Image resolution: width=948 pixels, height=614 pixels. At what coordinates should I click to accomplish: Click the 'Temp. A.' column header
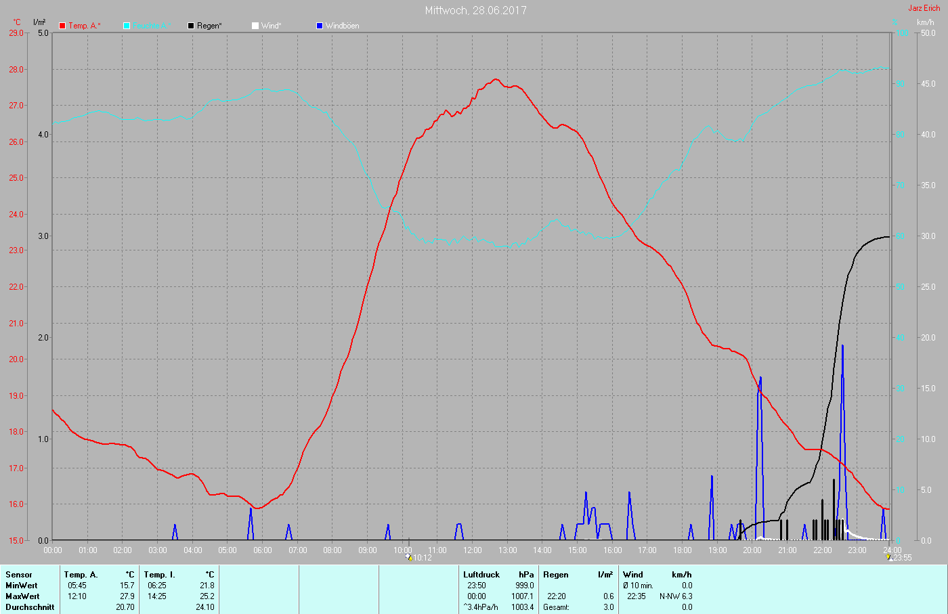tap(81, 575)
